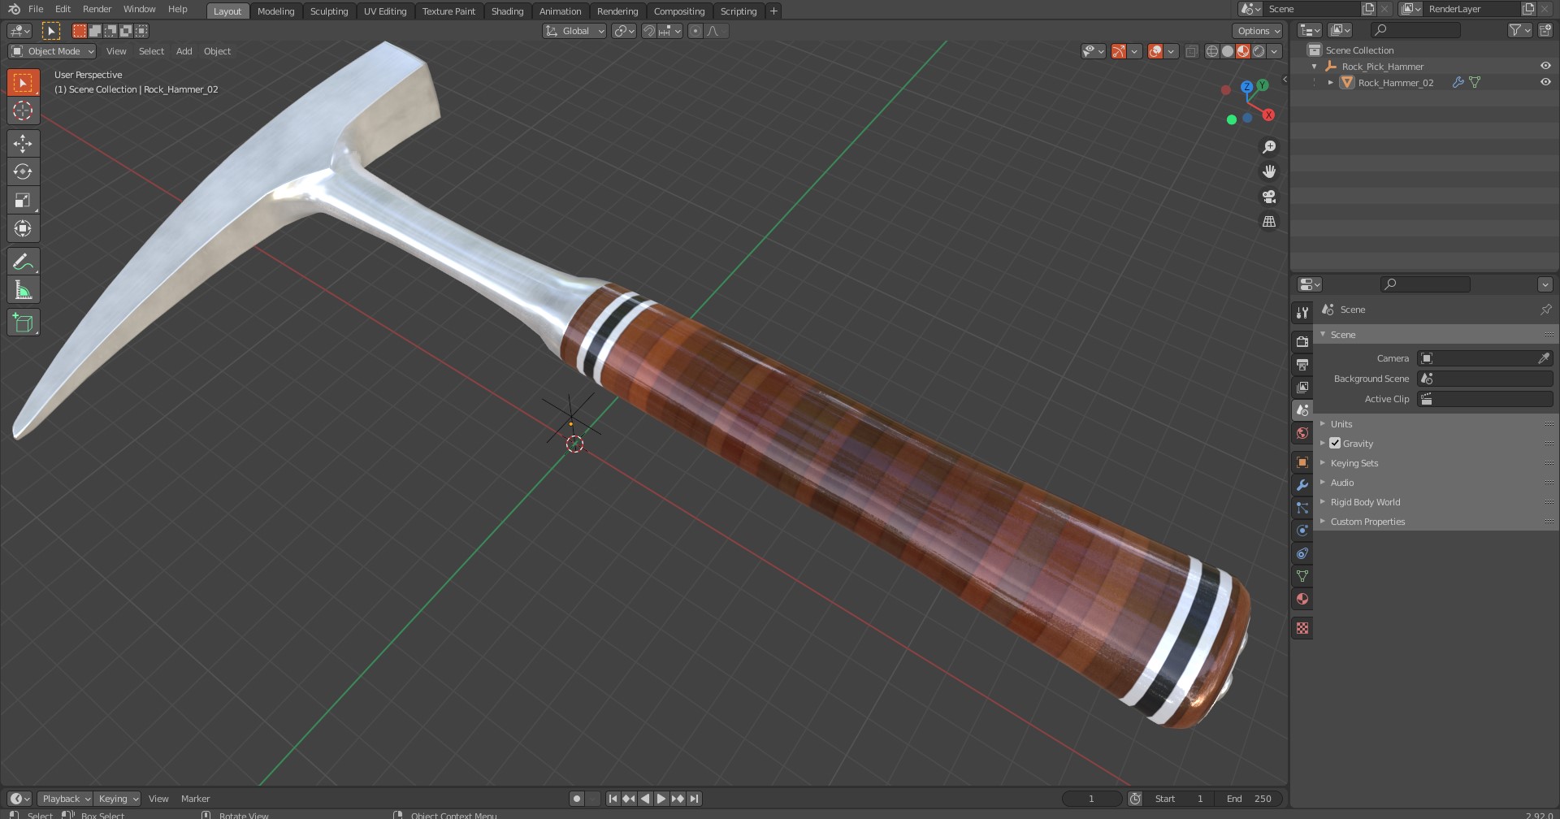
Task: Open the Playback dropdown
Action: pyautogui.click(x=65, y=799)
